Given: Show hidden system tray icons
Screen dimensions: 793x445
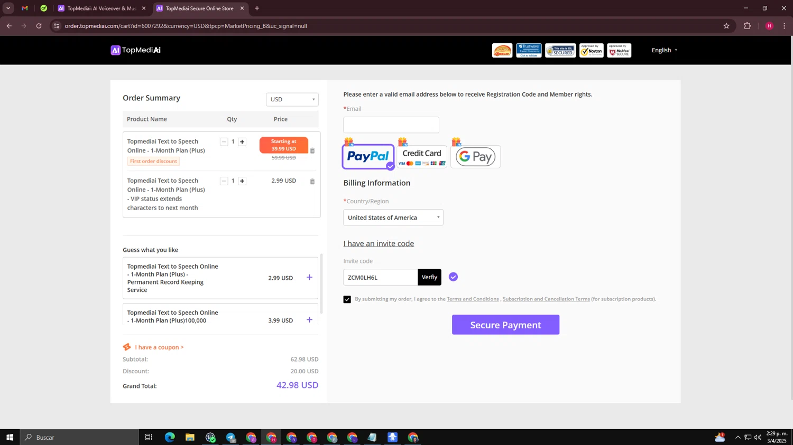Looking at the screenshot, I should pyautogui.click(x=738, y=437).
